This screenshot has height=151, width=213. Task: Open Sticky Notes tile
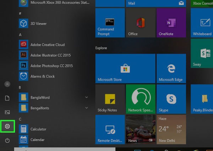(x=110, y=99)
